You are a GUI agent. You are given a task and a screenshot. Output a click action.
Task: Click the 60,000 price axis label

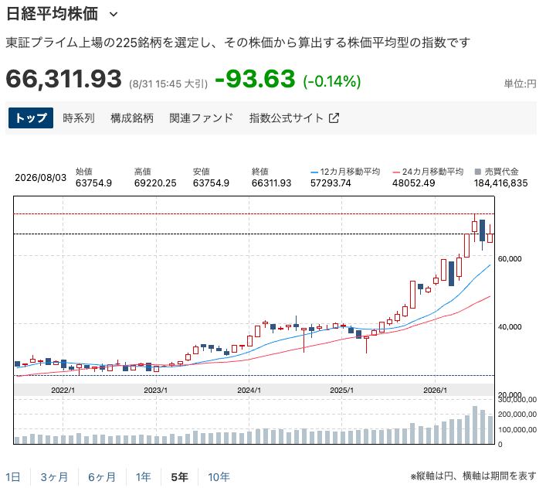(510, 259)
